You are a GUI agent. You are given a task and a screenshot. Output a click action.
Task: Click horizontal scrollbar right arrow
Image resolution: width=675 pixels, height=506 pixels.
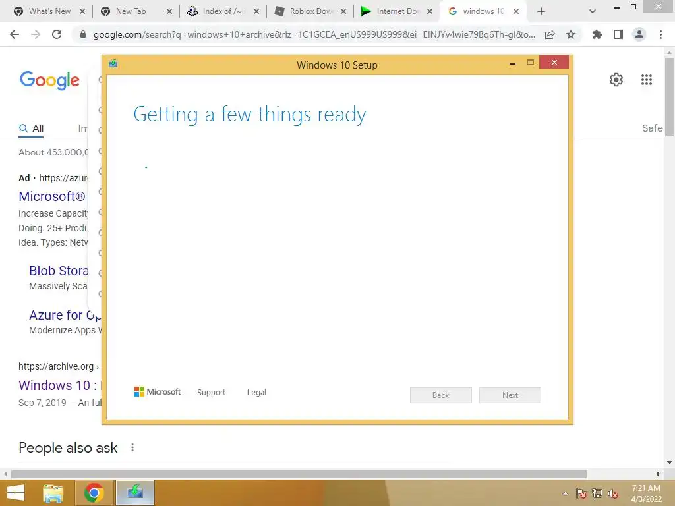coord(659,474)
